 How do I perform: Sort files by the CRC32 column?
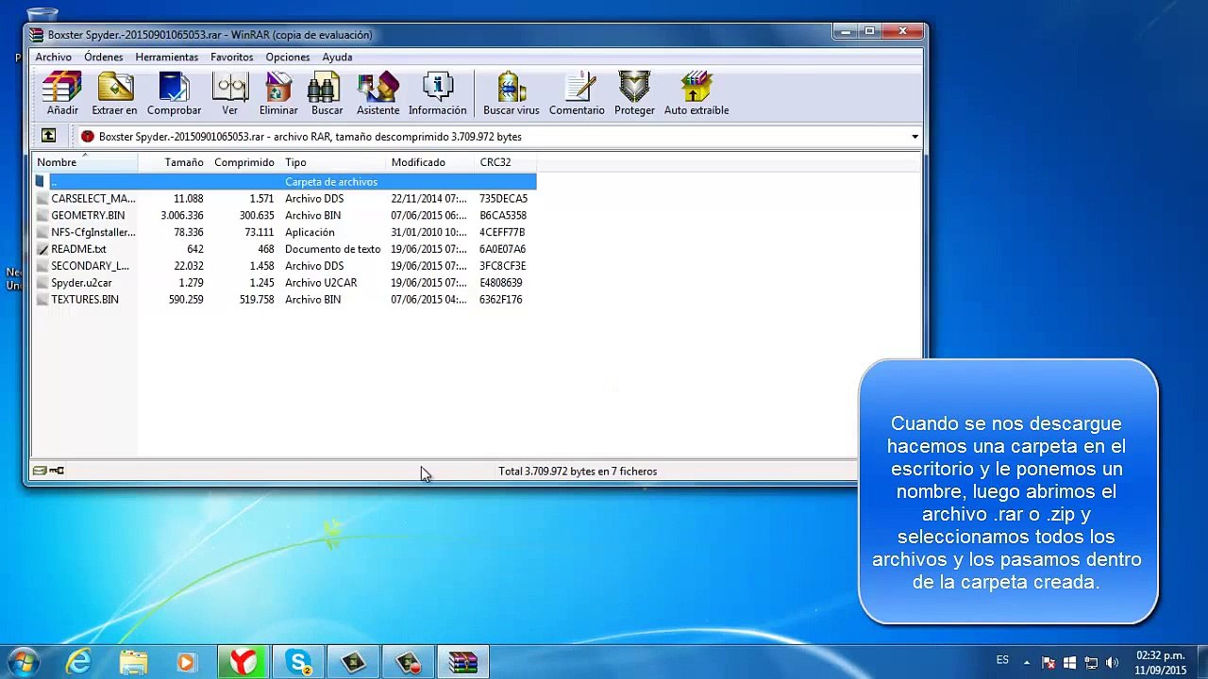[x=505, y=162]
